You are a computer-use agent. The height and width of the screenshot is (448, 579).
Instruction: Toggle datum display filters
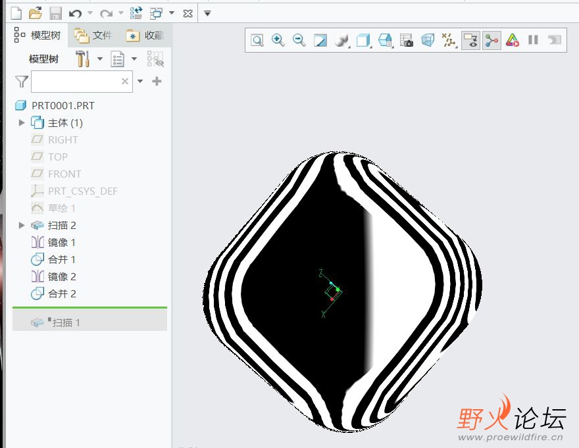(x=449, y=40)
